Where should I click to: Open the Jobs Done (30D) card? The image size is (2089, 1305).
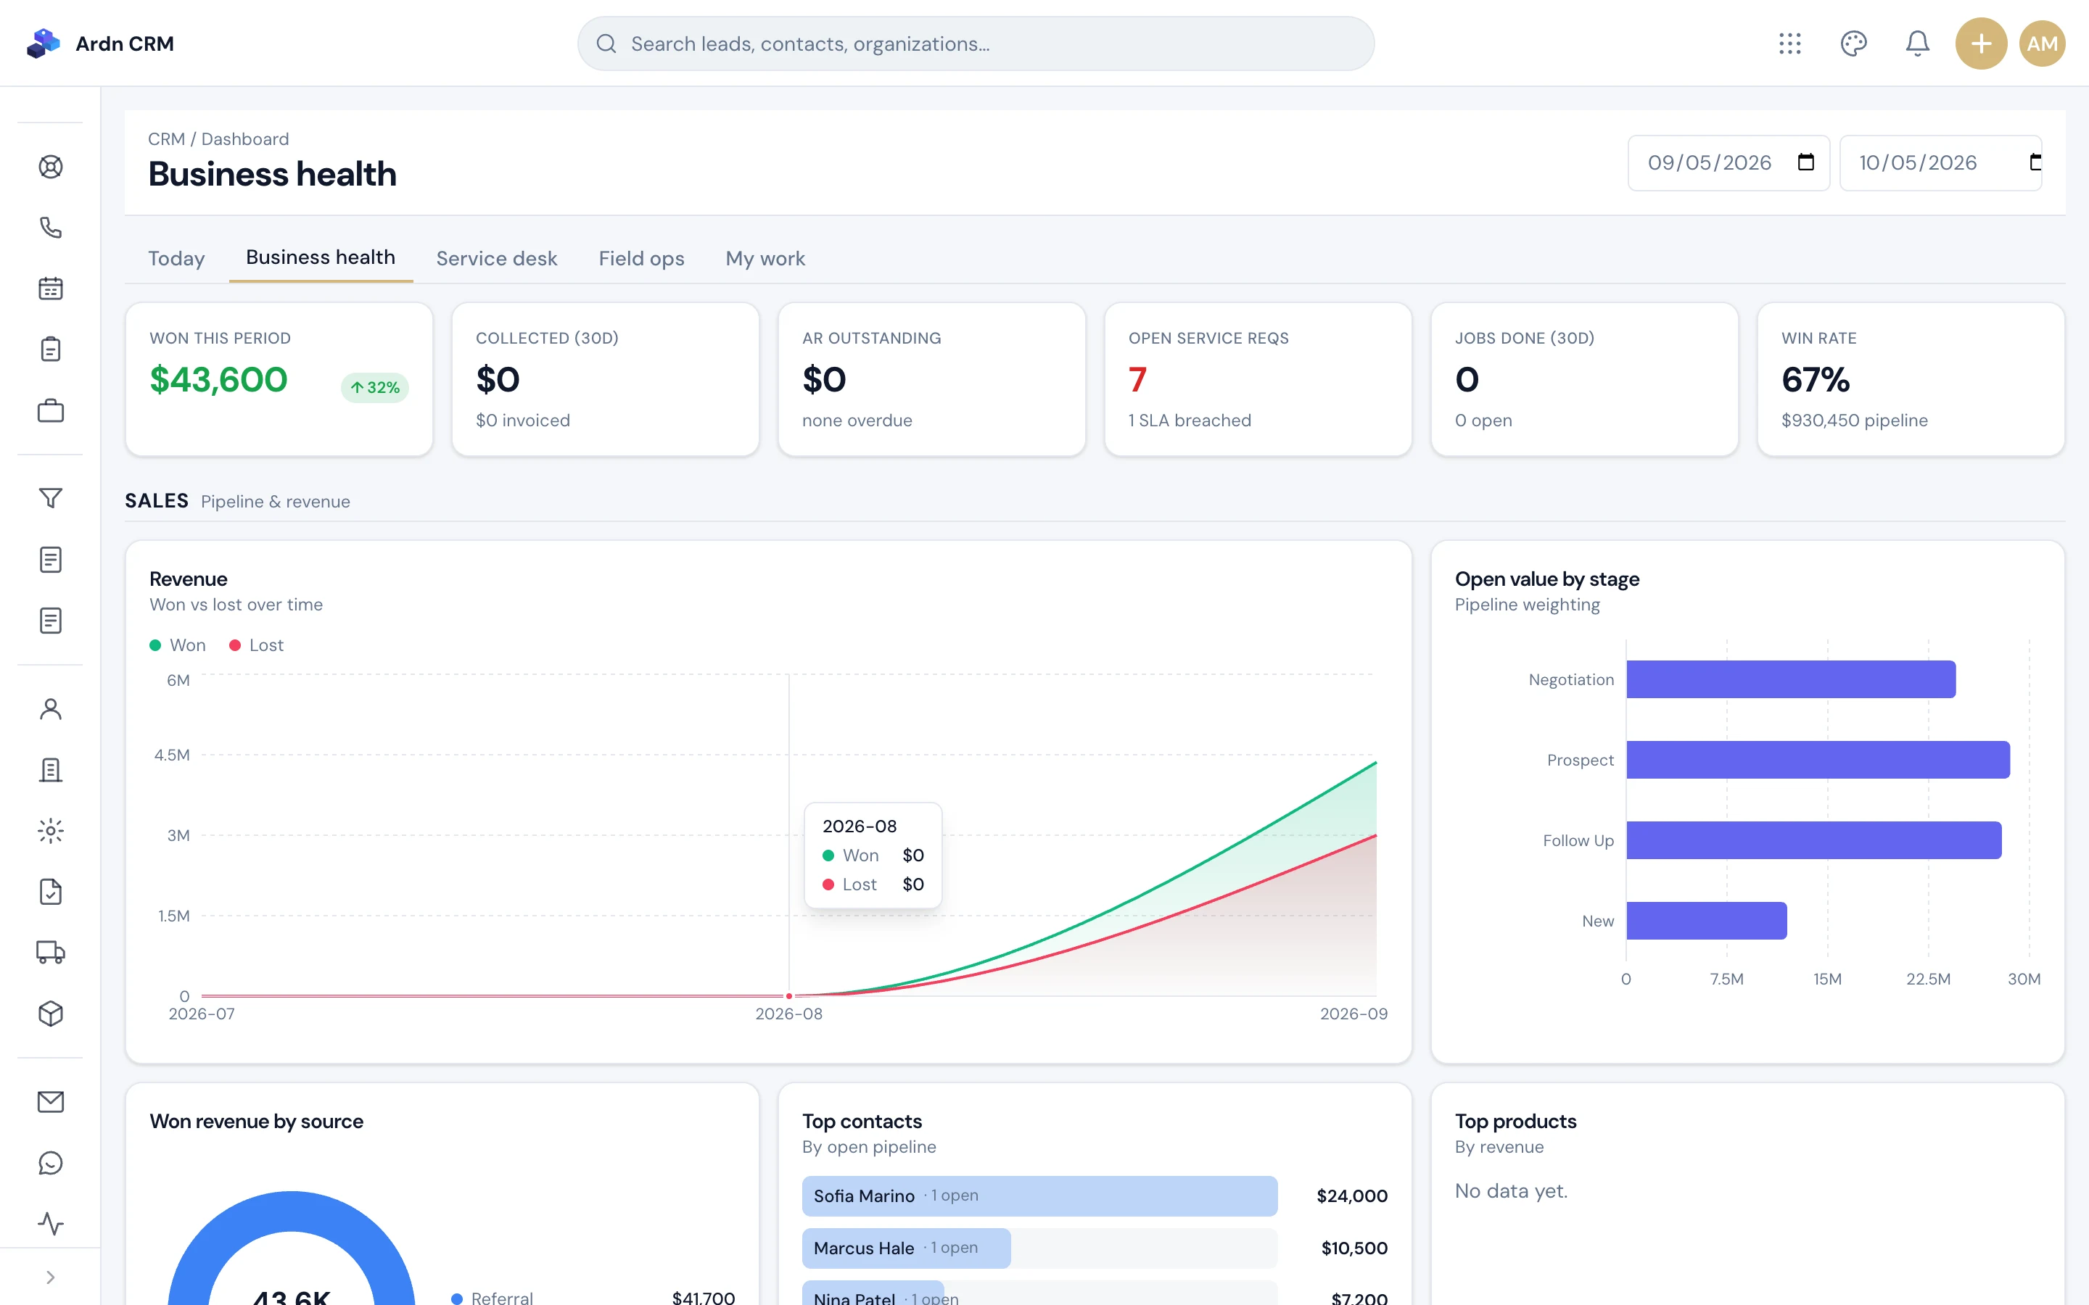1584,379
